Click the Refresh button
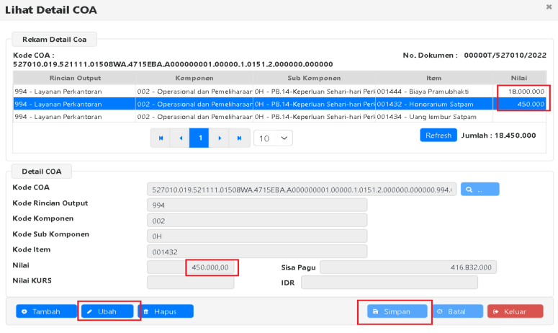This screenshot has width=558, height=333. coord(438,135)
